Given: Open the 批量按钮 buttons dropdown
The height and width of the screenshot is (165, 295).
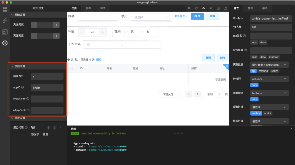Looking at the screenshot, I should pyautogui.click(x=269, y=93).
